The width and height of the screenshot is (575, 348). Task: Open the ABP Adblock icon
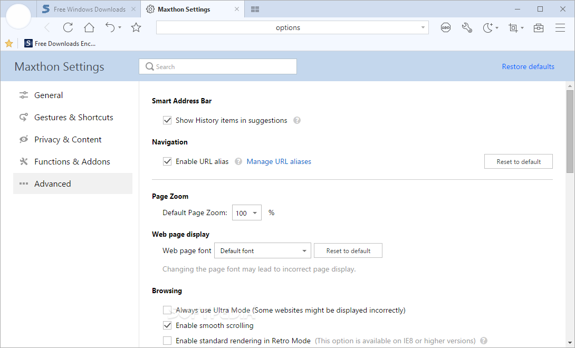click(446, 27)
